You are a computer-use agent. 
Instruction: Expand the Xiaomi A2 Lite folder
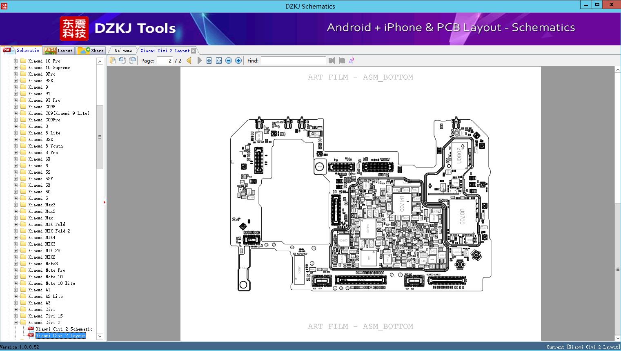(16, 296)
